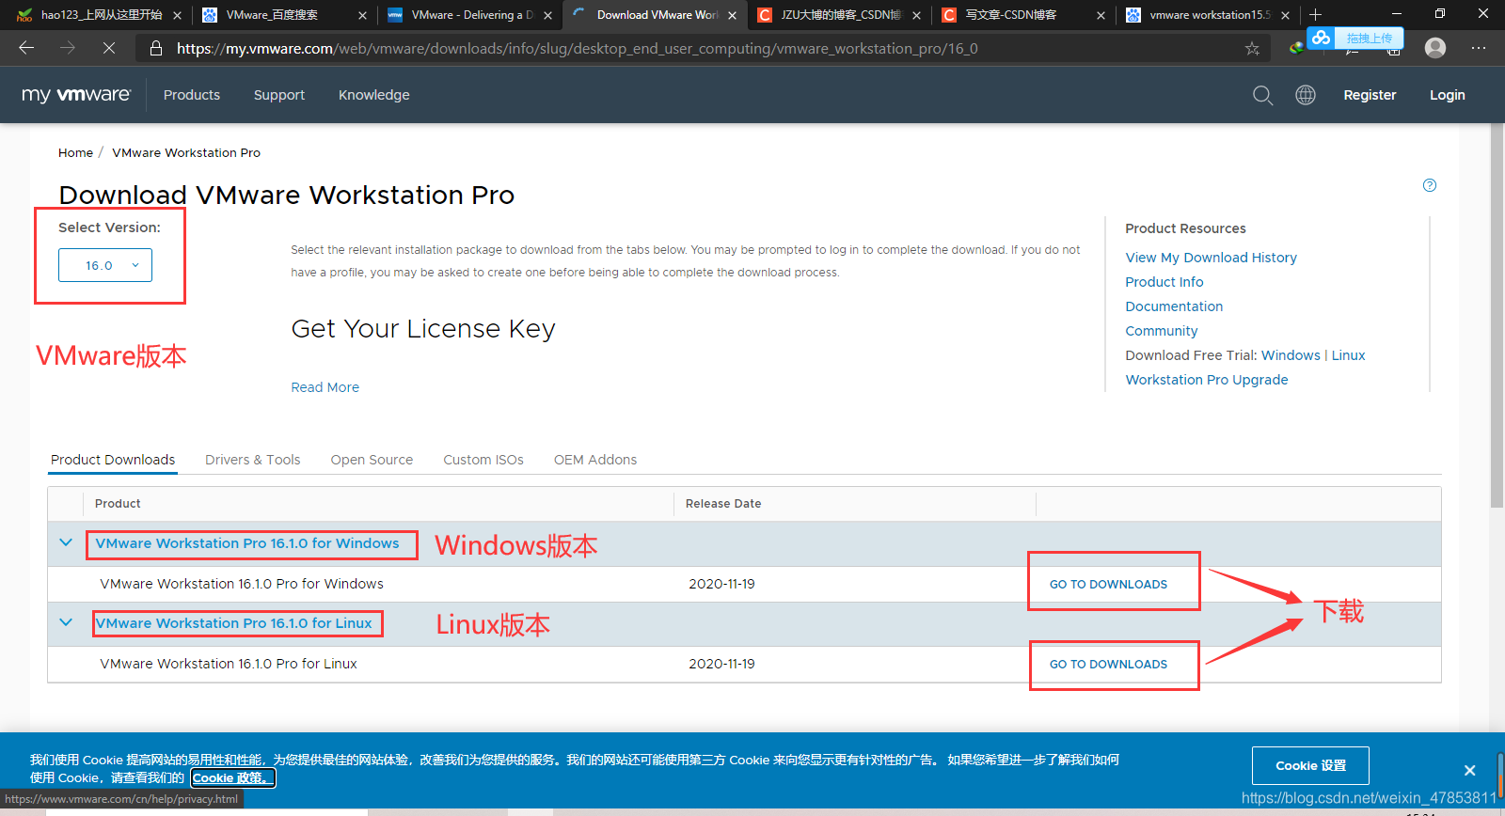Click Read More under License Key
Viewport: 1505px width, 816px height.
pos(325,387)
